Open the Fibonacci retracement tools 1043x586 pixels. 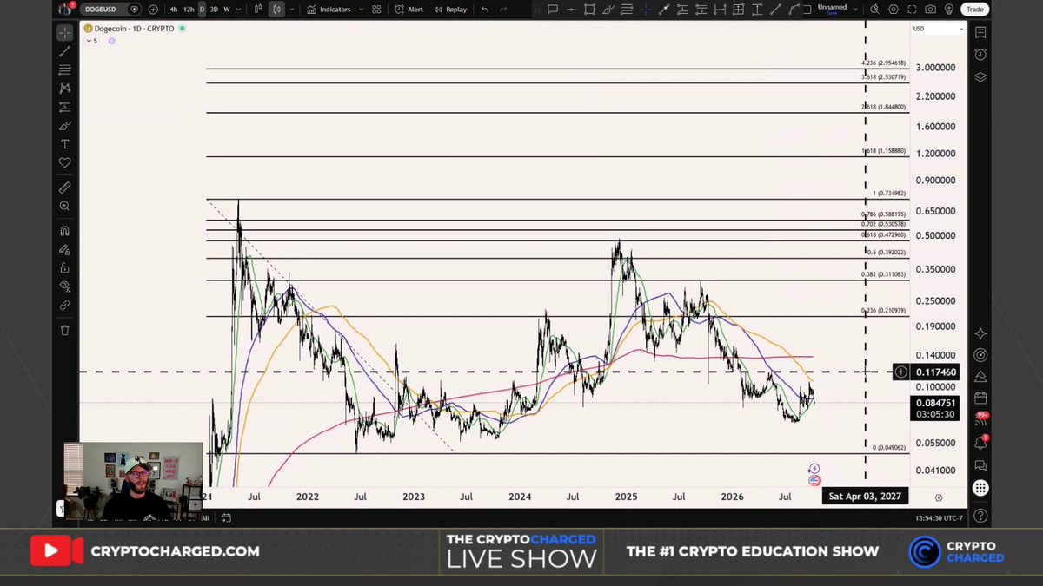65,69
